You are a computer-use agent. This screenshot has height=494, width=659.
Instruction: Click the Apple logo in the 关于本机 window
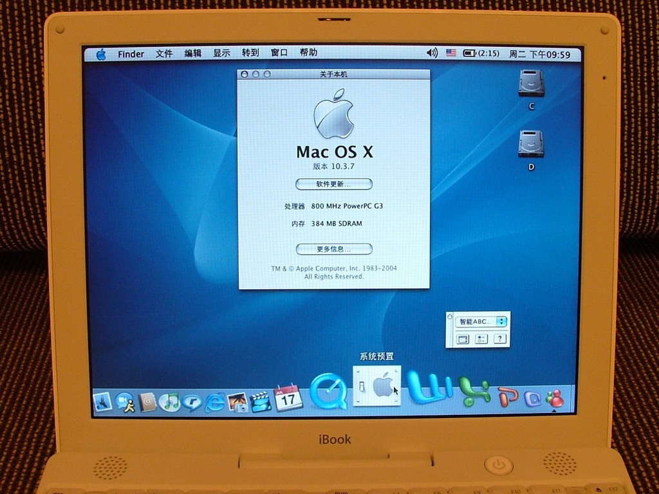pos(334,113)
